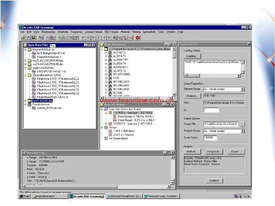Image resolution: width=275 pixels, height=206 pixels.
Task: Open the Analysis Group dropdown
Action: tap(243, 131)
